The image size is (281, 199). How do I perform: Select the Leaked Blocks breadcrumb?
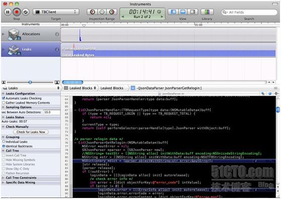(x=112, y=88)
